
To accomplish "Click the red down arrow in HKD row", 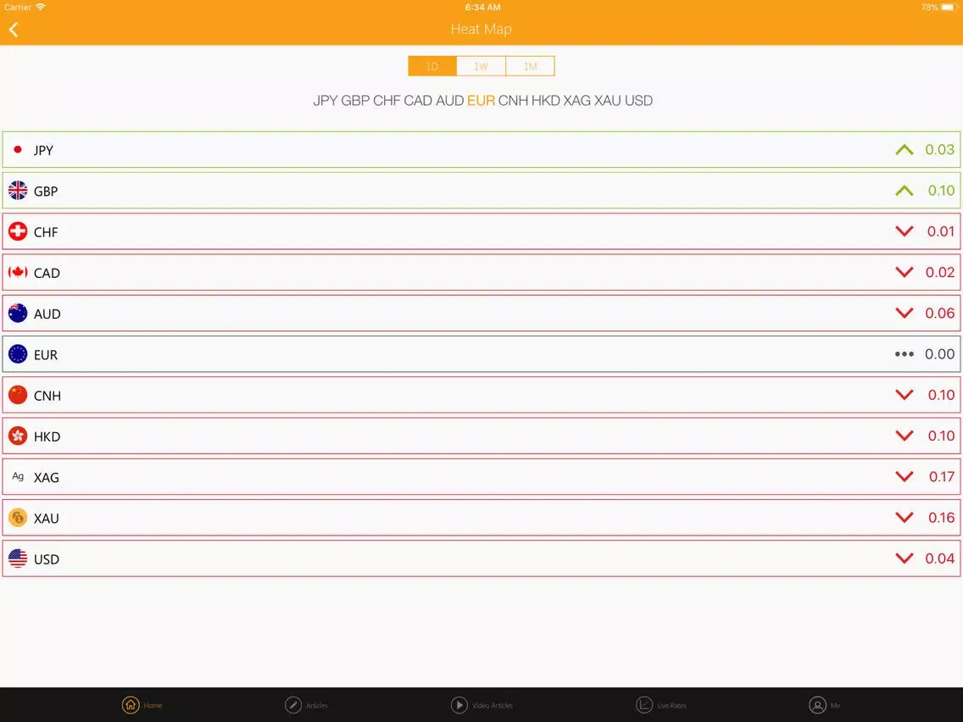I will [x=904, y=436].
